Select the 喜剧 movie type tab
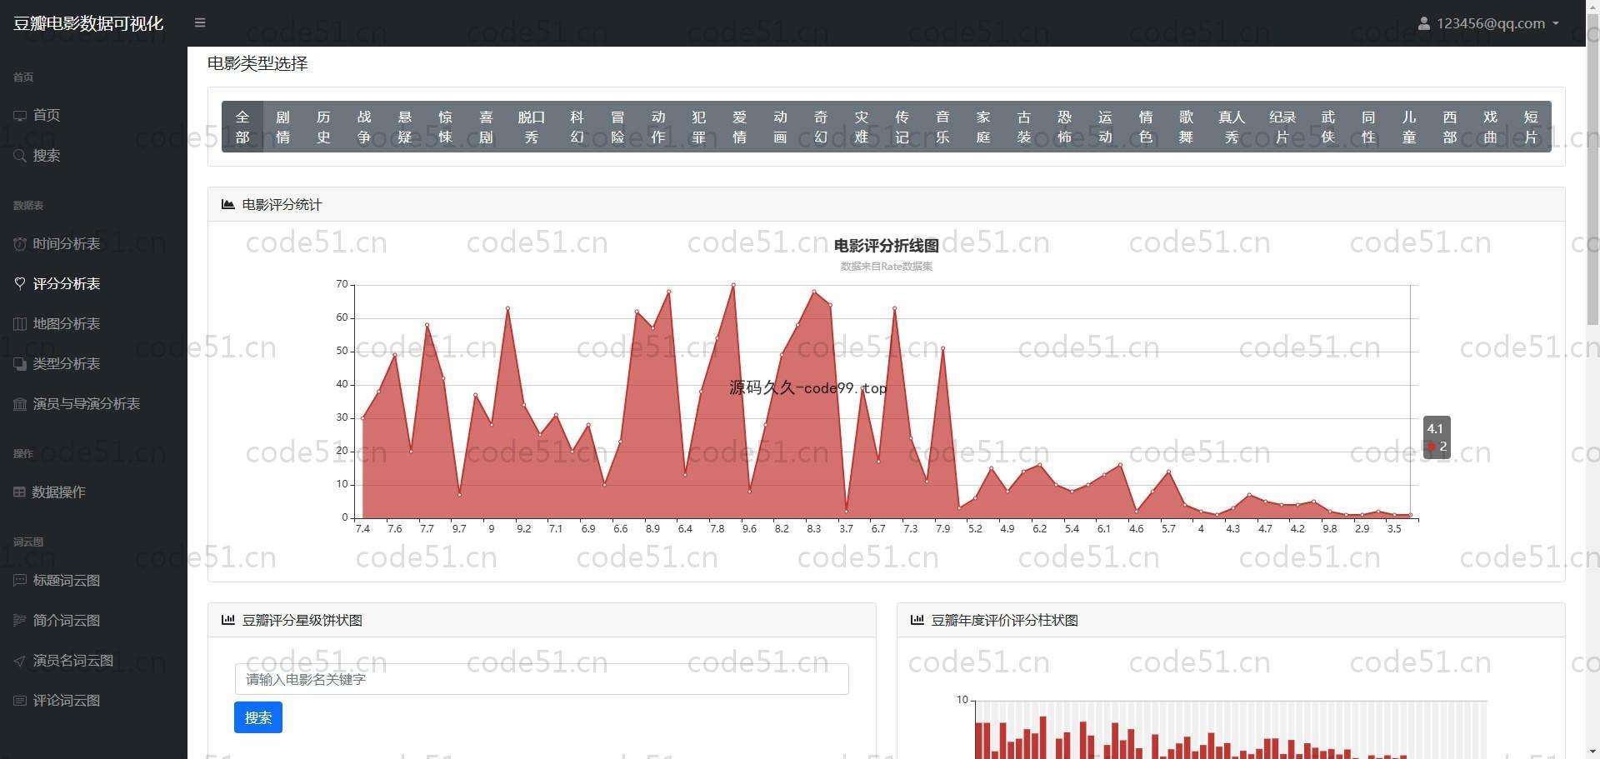This screenshot has width=1600, height=759. point(486,127)
